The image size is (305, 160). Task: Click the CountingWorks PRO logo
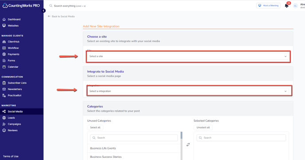click(x=21, y=6)
